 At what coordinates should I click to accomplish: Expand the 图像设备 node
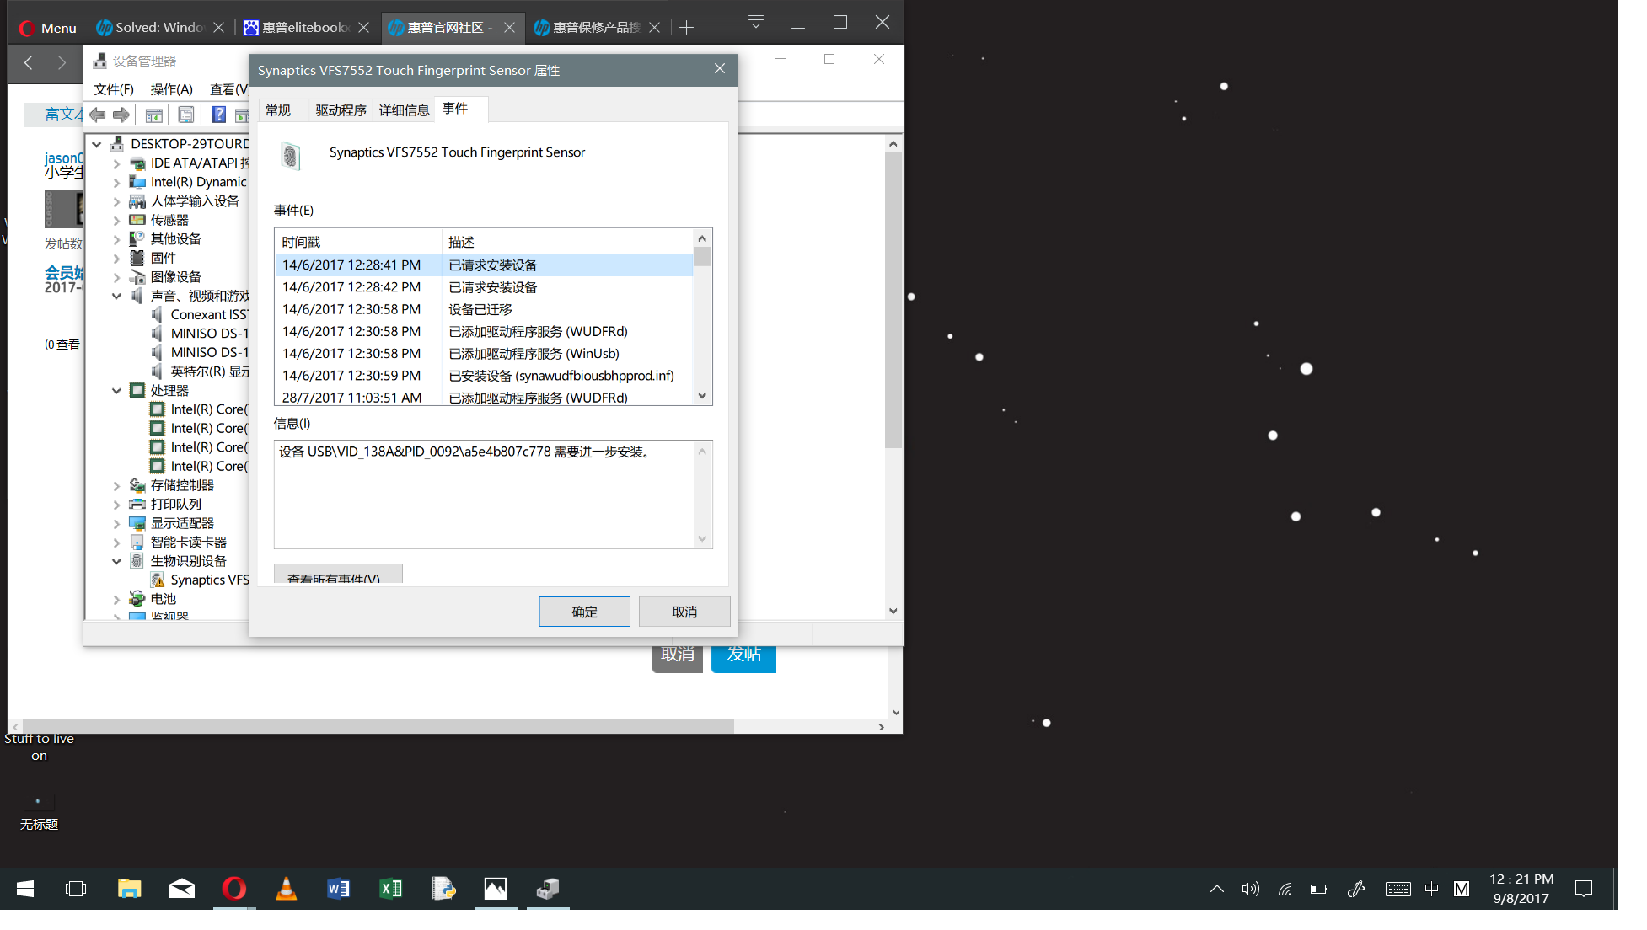[116, 277]
